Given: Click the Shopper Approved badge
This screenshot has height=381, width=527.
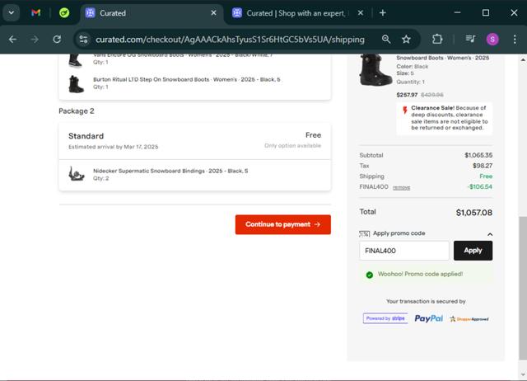Looking at the screenshot, I should (469, 319).
